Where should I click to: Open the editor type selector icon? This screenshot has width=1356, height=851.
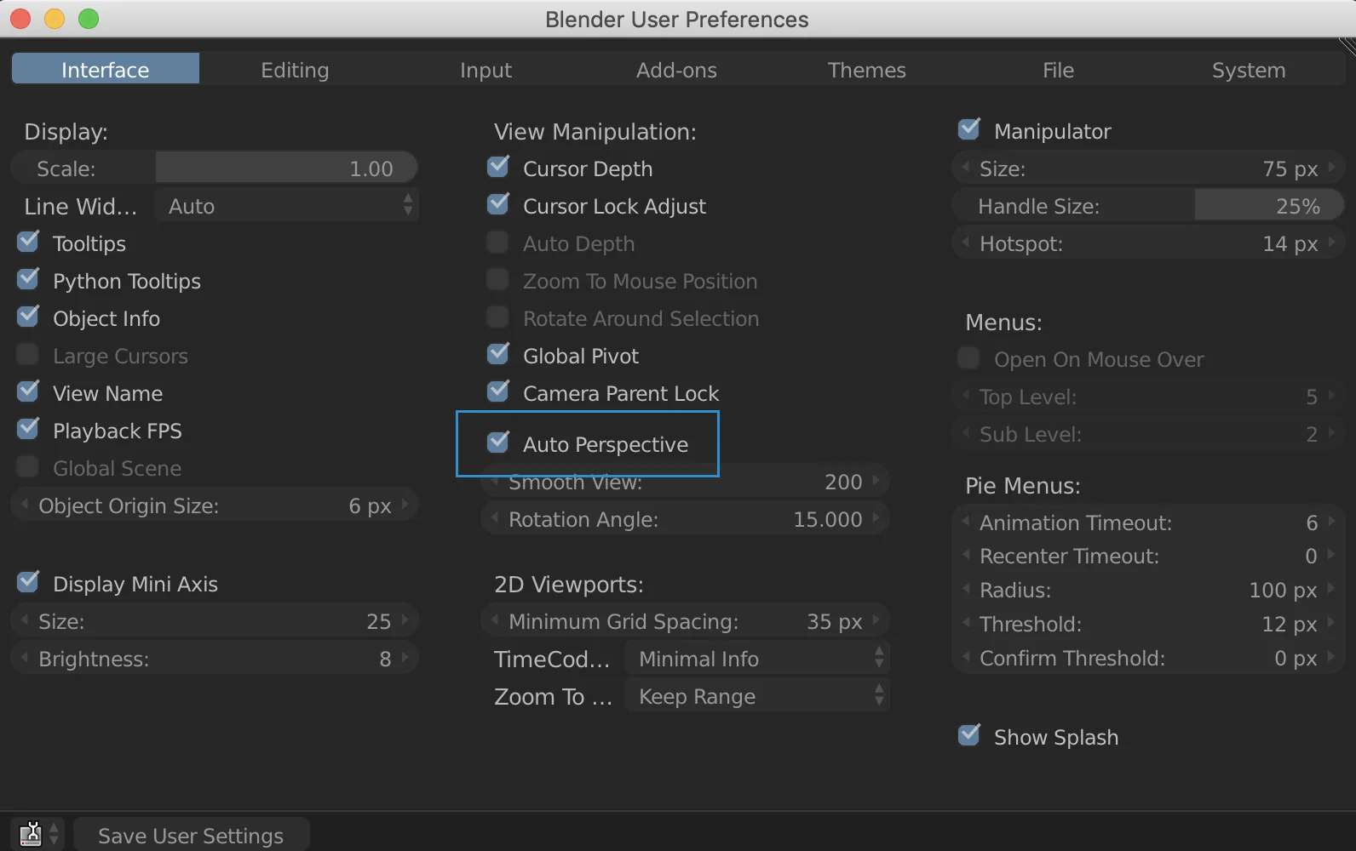point(37,834)
